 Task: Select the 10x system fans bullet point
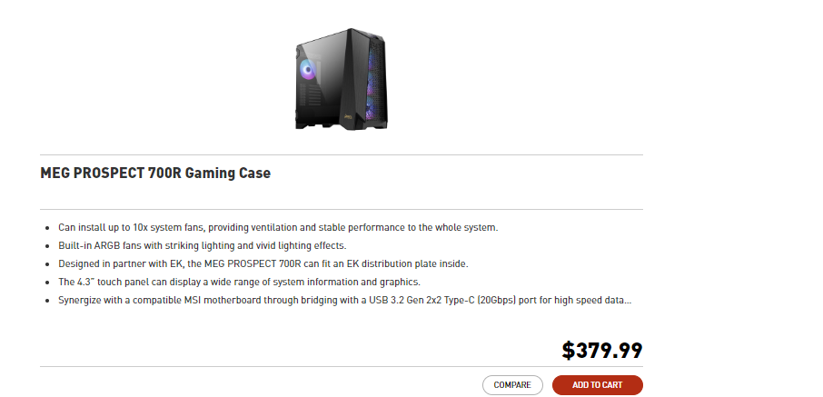click(x=278, y=227)
